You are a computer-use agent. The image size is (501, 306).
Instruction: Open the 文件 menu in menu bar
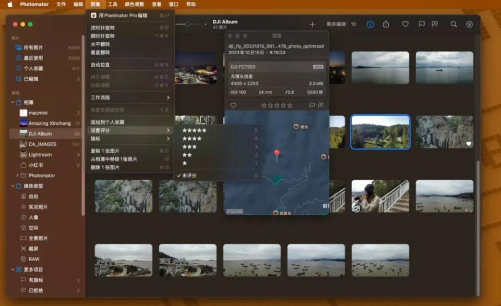61,4
